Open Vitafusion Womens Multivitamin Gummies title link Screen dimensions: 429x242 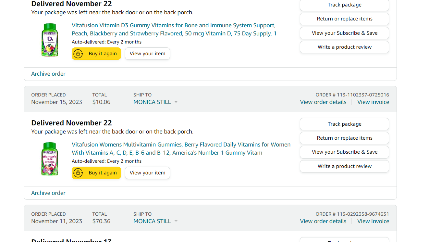tap(181, 148)
